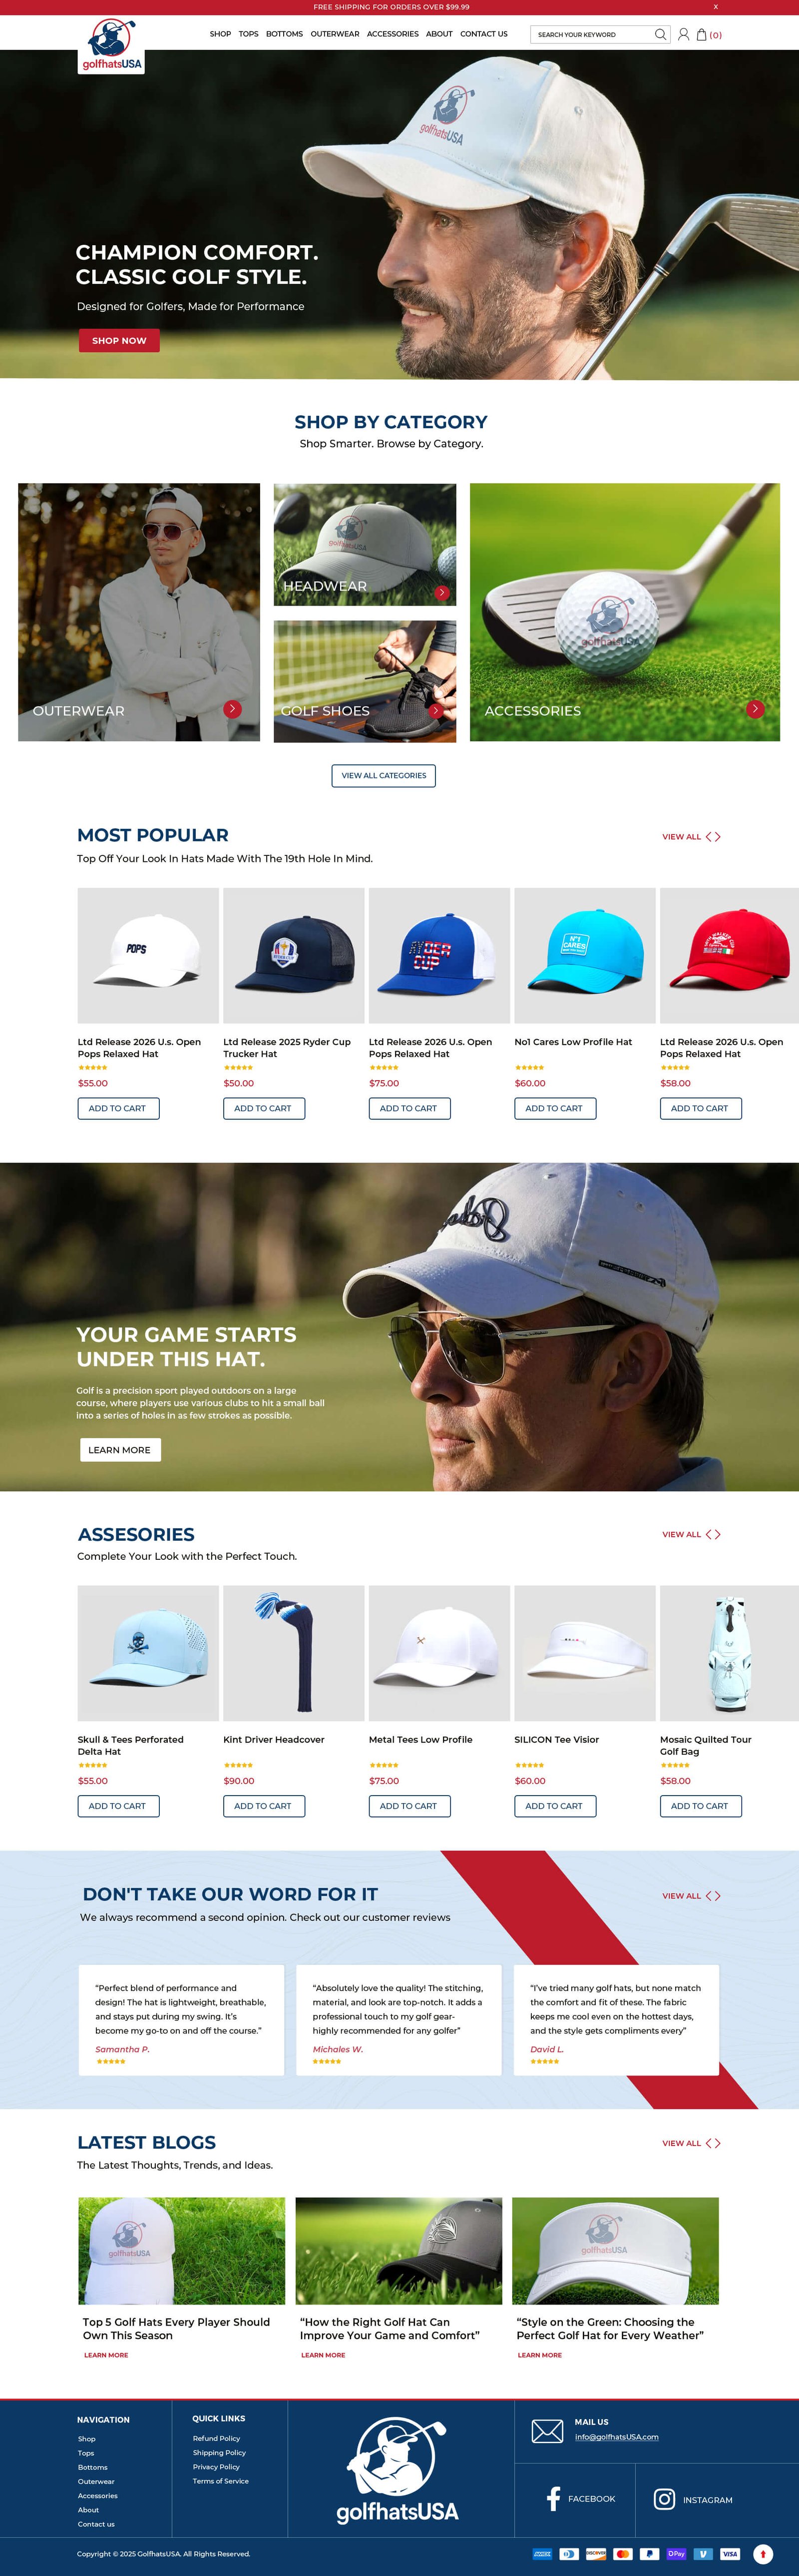Click the Instagram icon in footer
The width and height of the screenshot is (799, 2576).
pos(664,2499)
